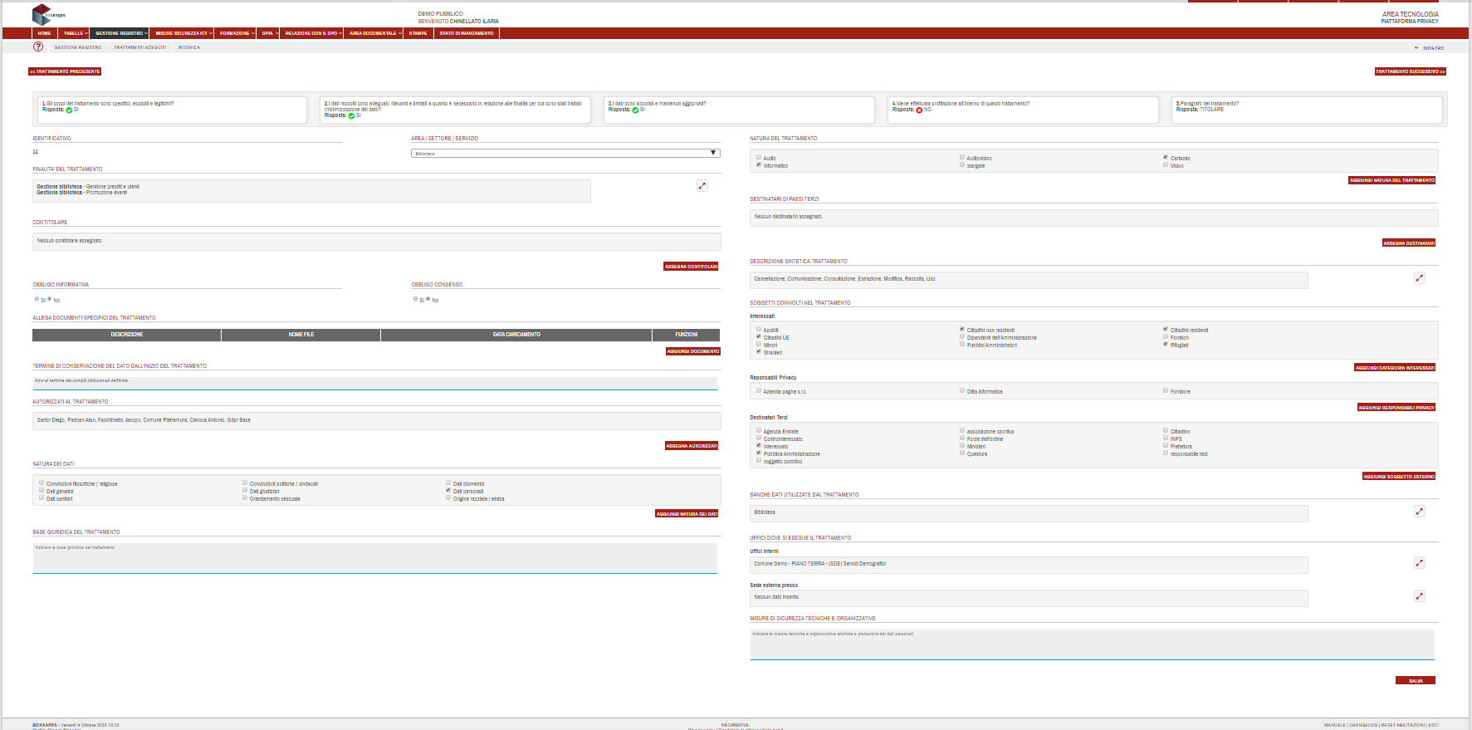Click the Descrizione table column header

[127, 335]
